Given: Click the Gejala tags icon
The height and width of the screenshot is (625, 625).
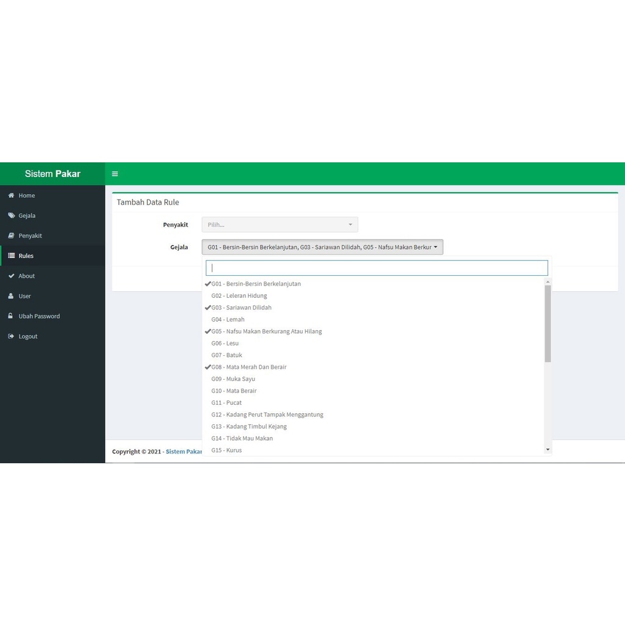Looking at the screenshot, I should (x=11, y=215).
